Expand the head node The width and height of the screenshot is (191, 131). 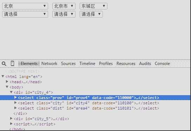[7, 81]
